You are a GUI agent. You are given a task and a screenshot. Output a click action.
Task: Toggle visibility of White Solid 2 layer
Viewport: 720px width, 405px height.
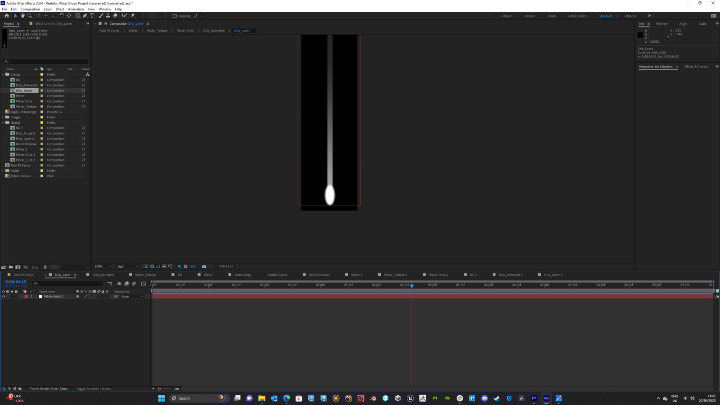[4, 296]
